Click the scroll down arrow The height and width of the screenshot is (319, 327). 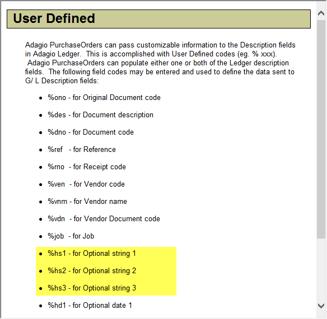coord(321,306)
